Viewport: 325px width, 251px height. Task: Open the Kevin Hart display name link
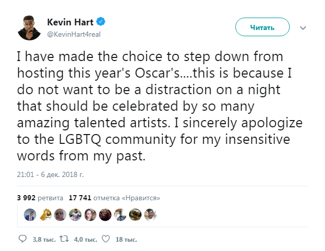72,22
